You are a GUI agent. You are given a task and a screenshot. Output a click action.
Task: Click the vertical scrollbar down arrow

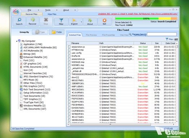click(177, 121)
